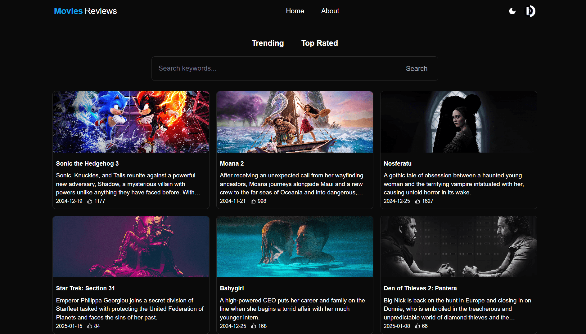Click the thumbs-up icon on Sonic the Hedgehog 3

(x=90, y=201)
